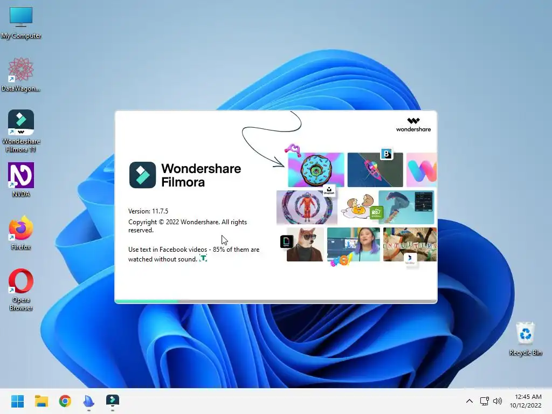Launch Wondershare Filmora 11 desktop shortcut

tap(21, 130)
